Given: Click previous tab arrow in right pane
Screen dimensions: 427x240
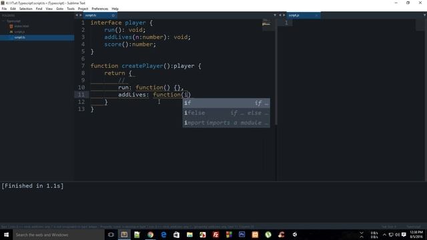Looking at the screenshot, I should click(x=280, y=15).
